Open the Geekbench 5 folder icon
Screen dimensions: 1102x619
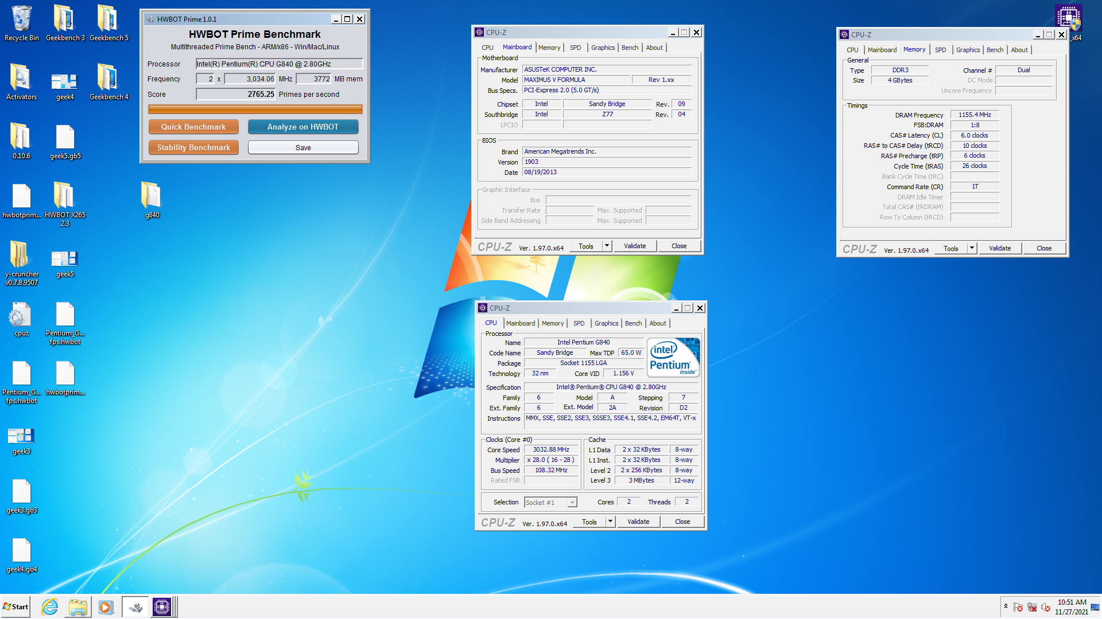[x=108, y=23]
